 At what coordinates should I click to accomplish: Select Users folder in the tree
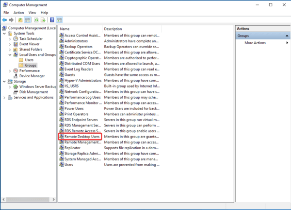[29, 60]
